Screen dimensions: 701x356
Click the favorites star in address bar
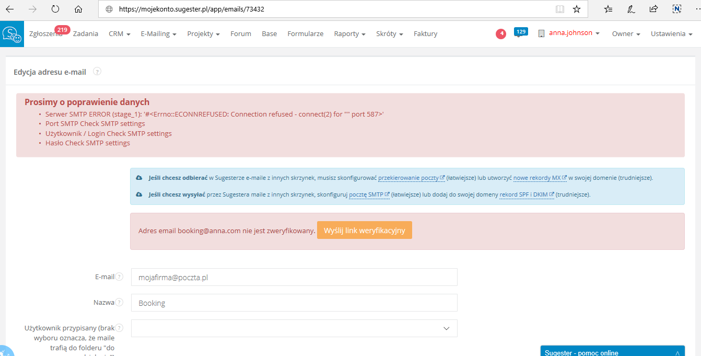577,9
